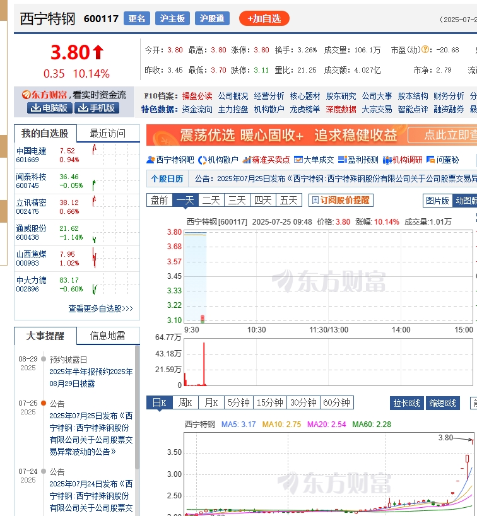Open 财务分析 link

pos(449,96)
